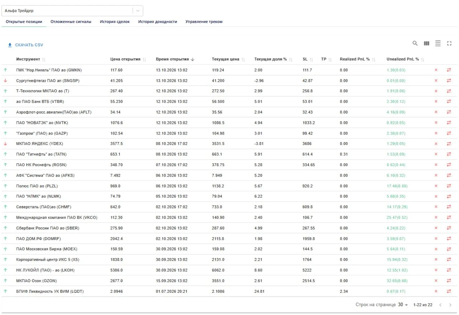Reverse the ROSN position swap icon
This screenshot has width=459, height=315.
pyautogui.click(x=449, y=165)
